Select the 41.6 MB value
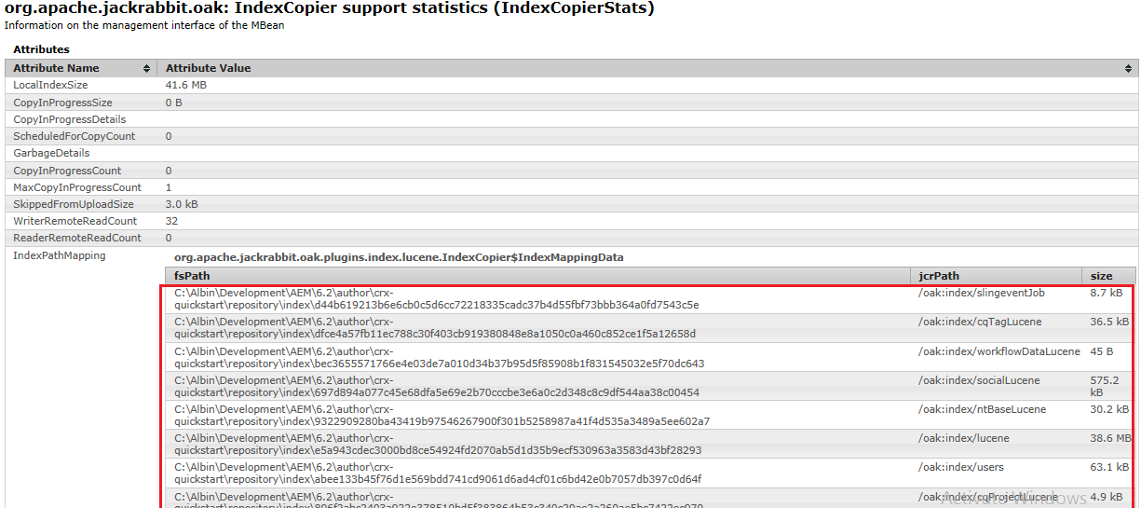The height and width of the screenshot is (508, 1141). (x=186, y=85)
